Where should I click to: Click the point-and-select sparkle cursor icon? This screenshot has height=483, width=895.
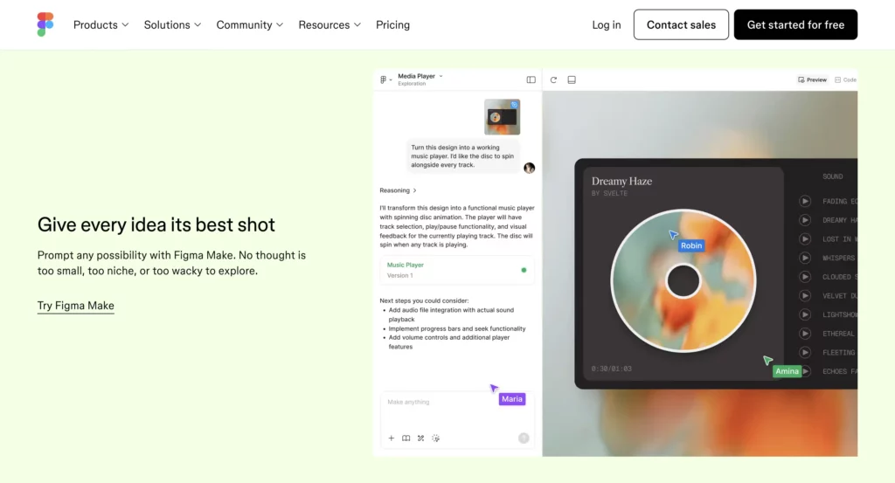[x=435, y=438]
